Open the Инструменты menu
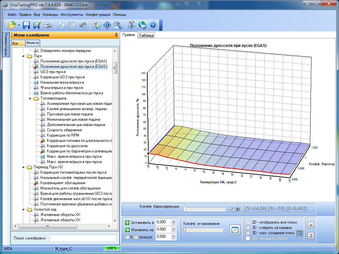This screenshot has width=339, height=254. point(72,15)
